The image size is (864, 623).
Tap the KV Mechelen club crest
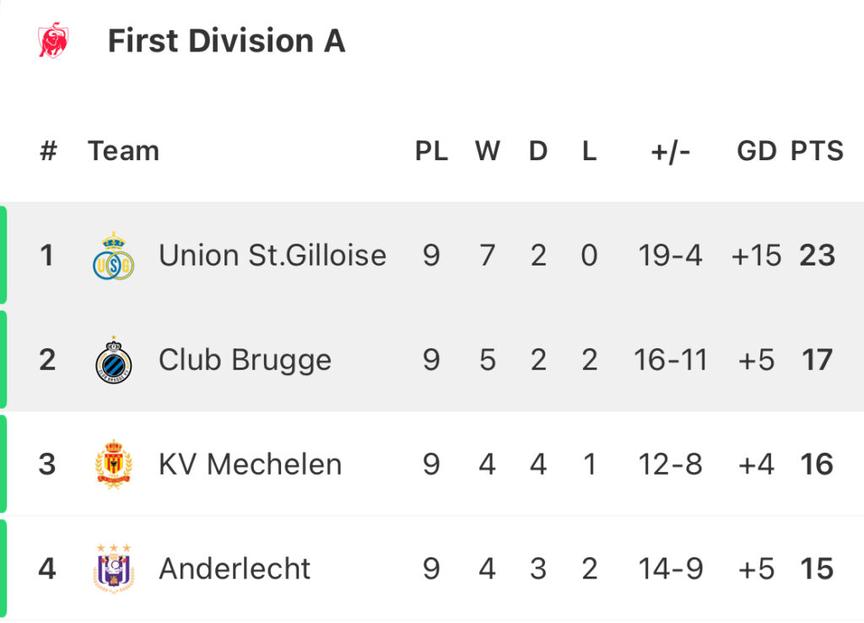(114, 464)
